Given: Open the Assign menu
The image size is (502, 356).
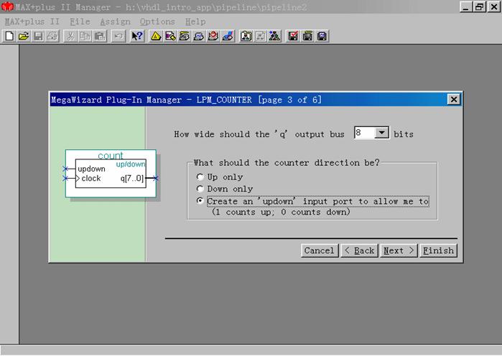Looking at the screenshot, I should tap(115, 22).
